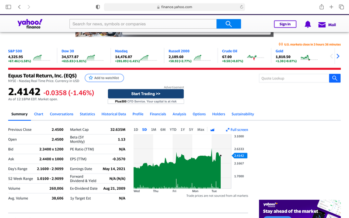Open the privacy shield icon
Image resolution: width=349 pixels, height=218 pixels.
(x=98, y=7)
